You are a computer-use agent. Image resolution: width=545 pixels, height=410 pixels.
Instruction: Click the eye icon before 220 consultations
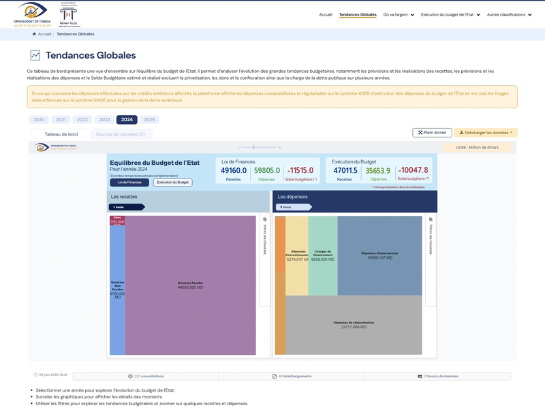(131, 375)
